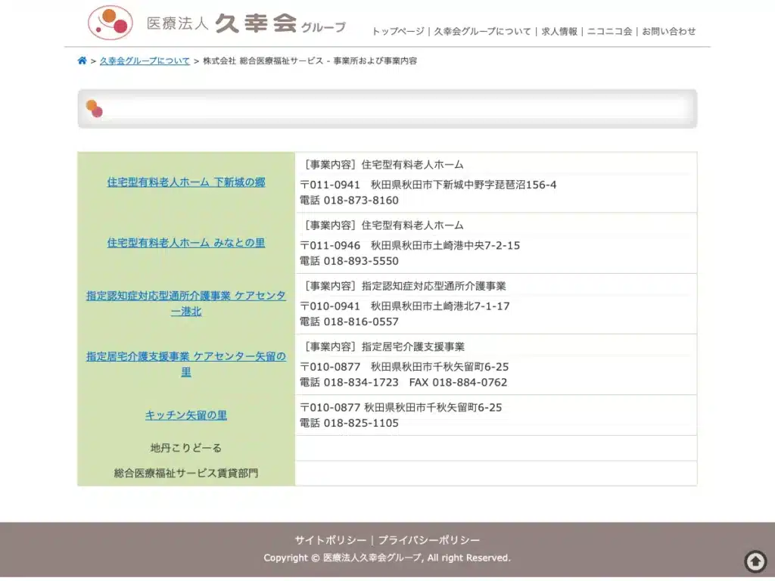
Task: Open the キッチン矢留の里 link
Action: pos(186,415)
